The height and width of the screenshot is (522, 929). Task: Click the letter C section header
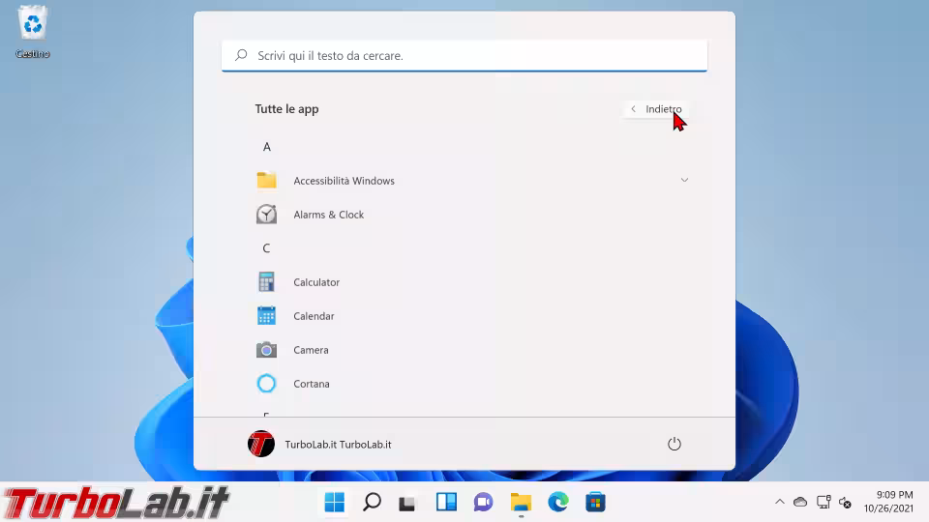click(x=267, y=248)
